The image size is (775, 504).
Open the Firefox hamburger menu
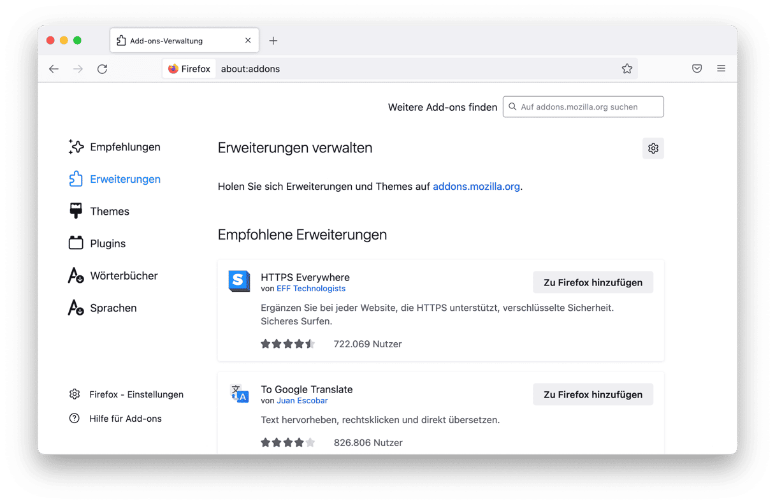point(721,69)
